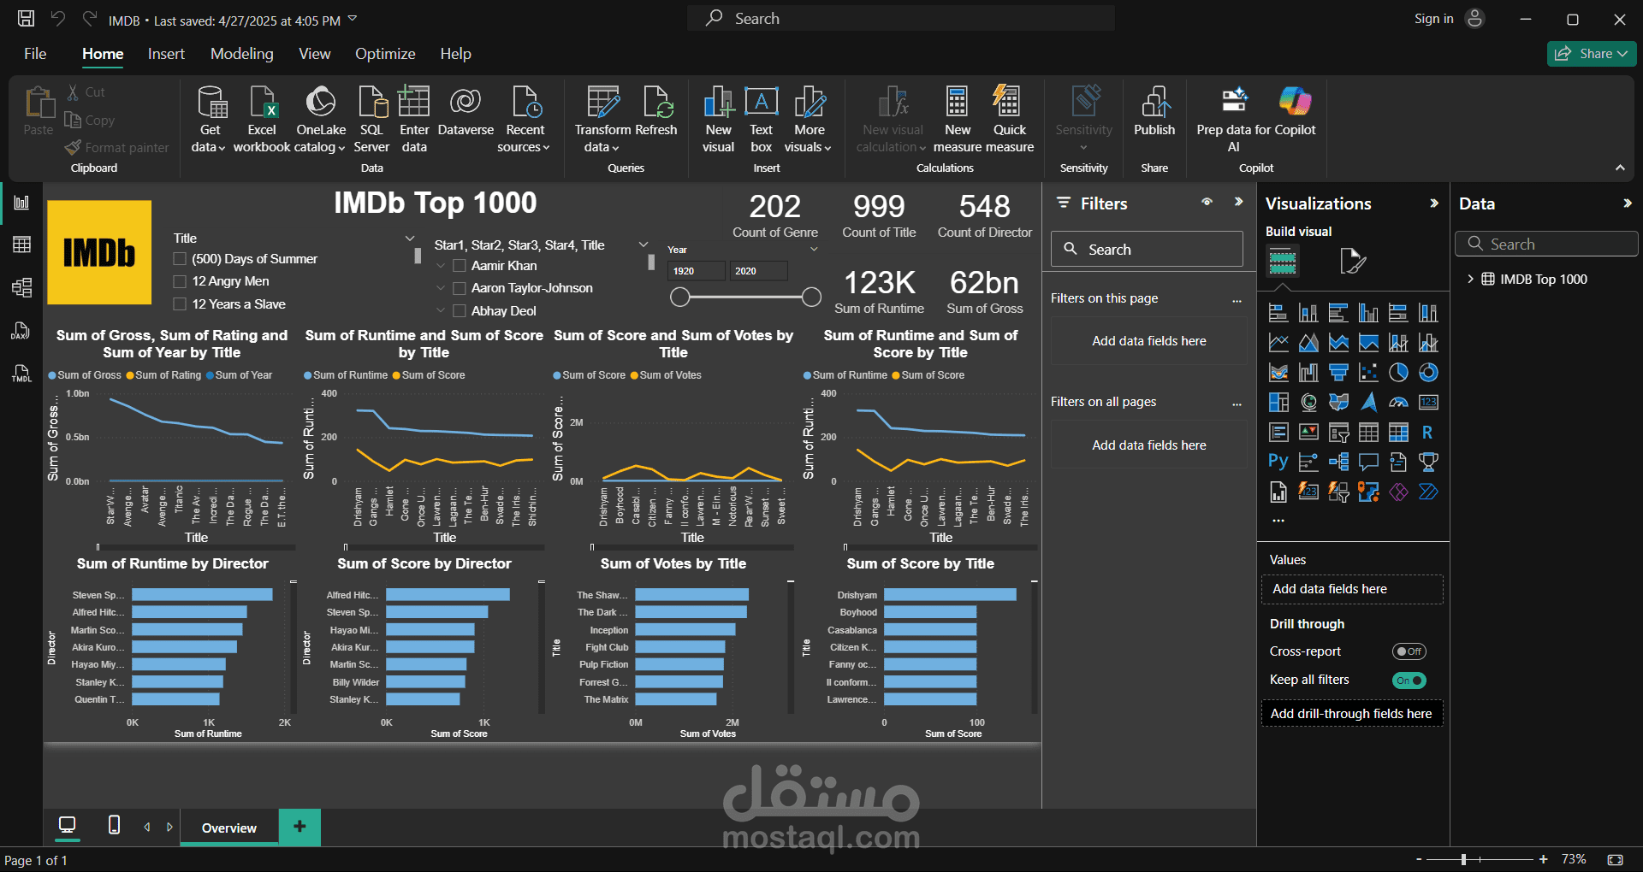Check the Abhay Deol checkbox
The width and height of the screenshot is (1643, 872).
460,311
